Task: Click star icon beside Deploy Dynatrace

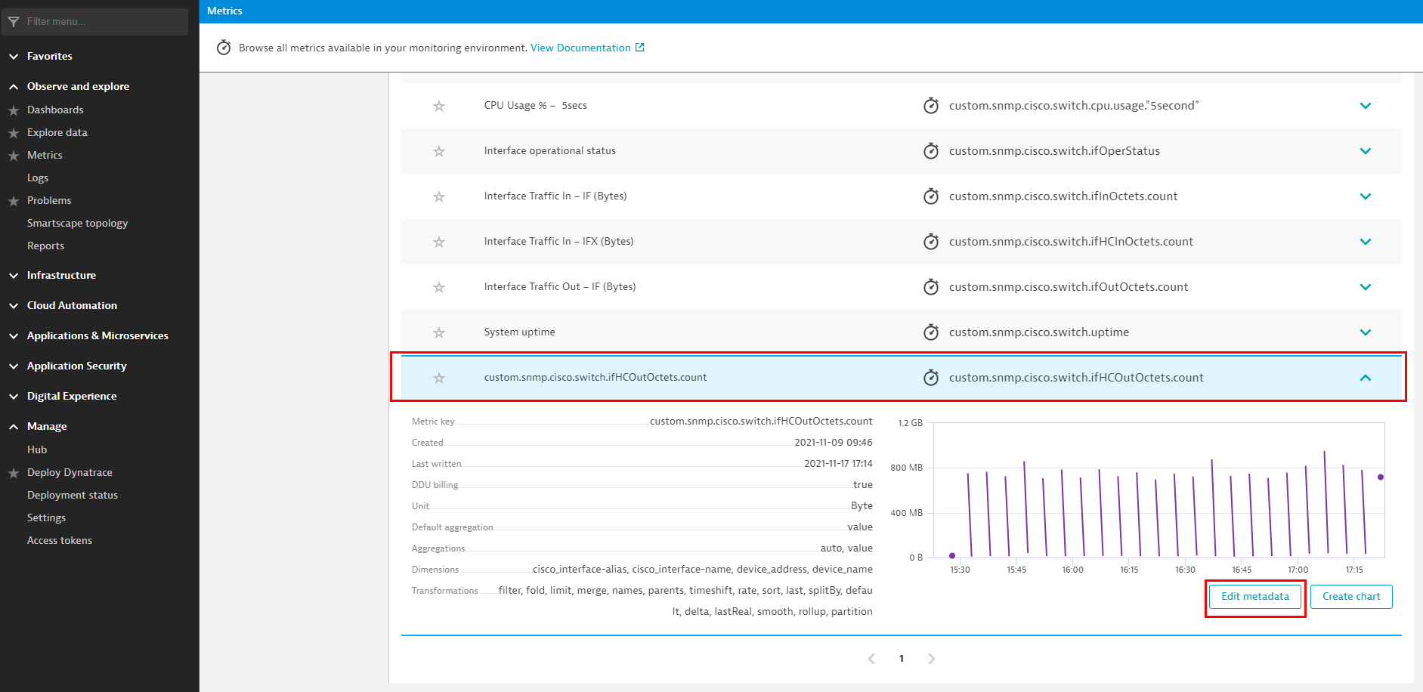Action: point(13,473)
